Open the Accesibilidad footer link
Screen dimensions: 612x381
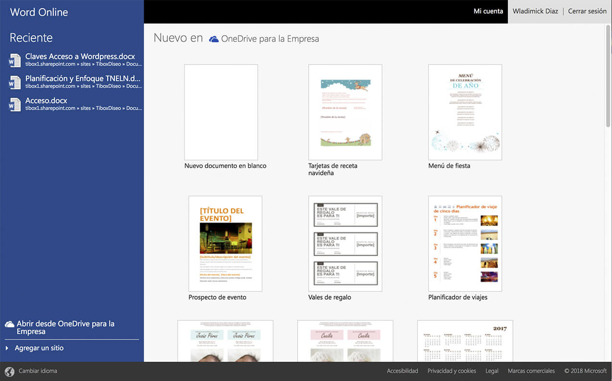point(402,371)
